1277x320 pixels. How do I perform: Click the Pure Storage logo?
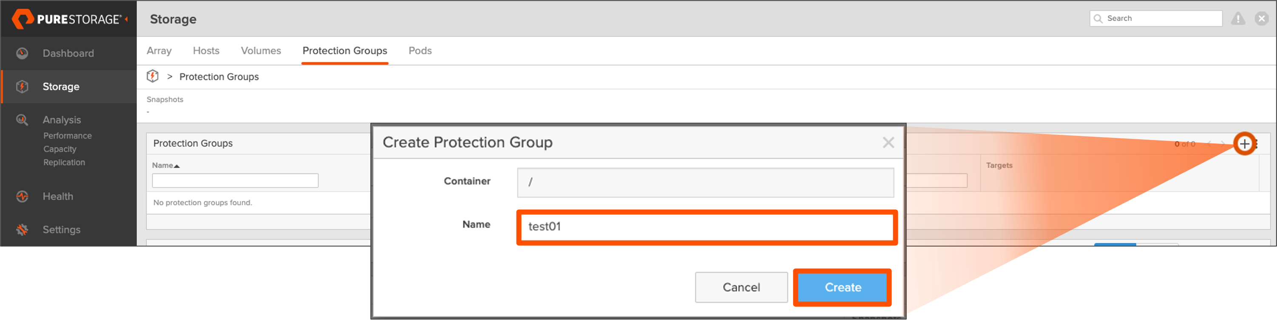click(66, 19)
